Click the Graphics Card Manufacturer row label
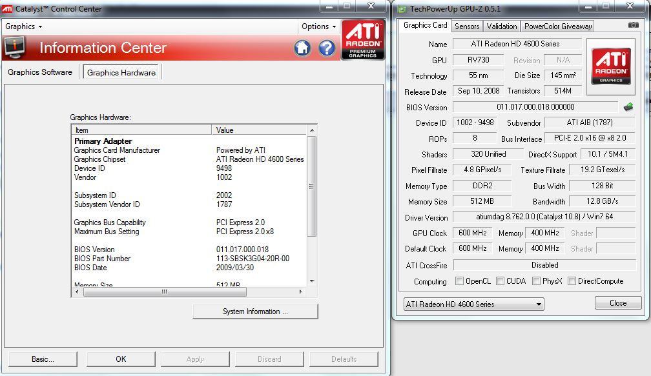The width and height of the screenshot is (651, 376). [x=117, y=150]
